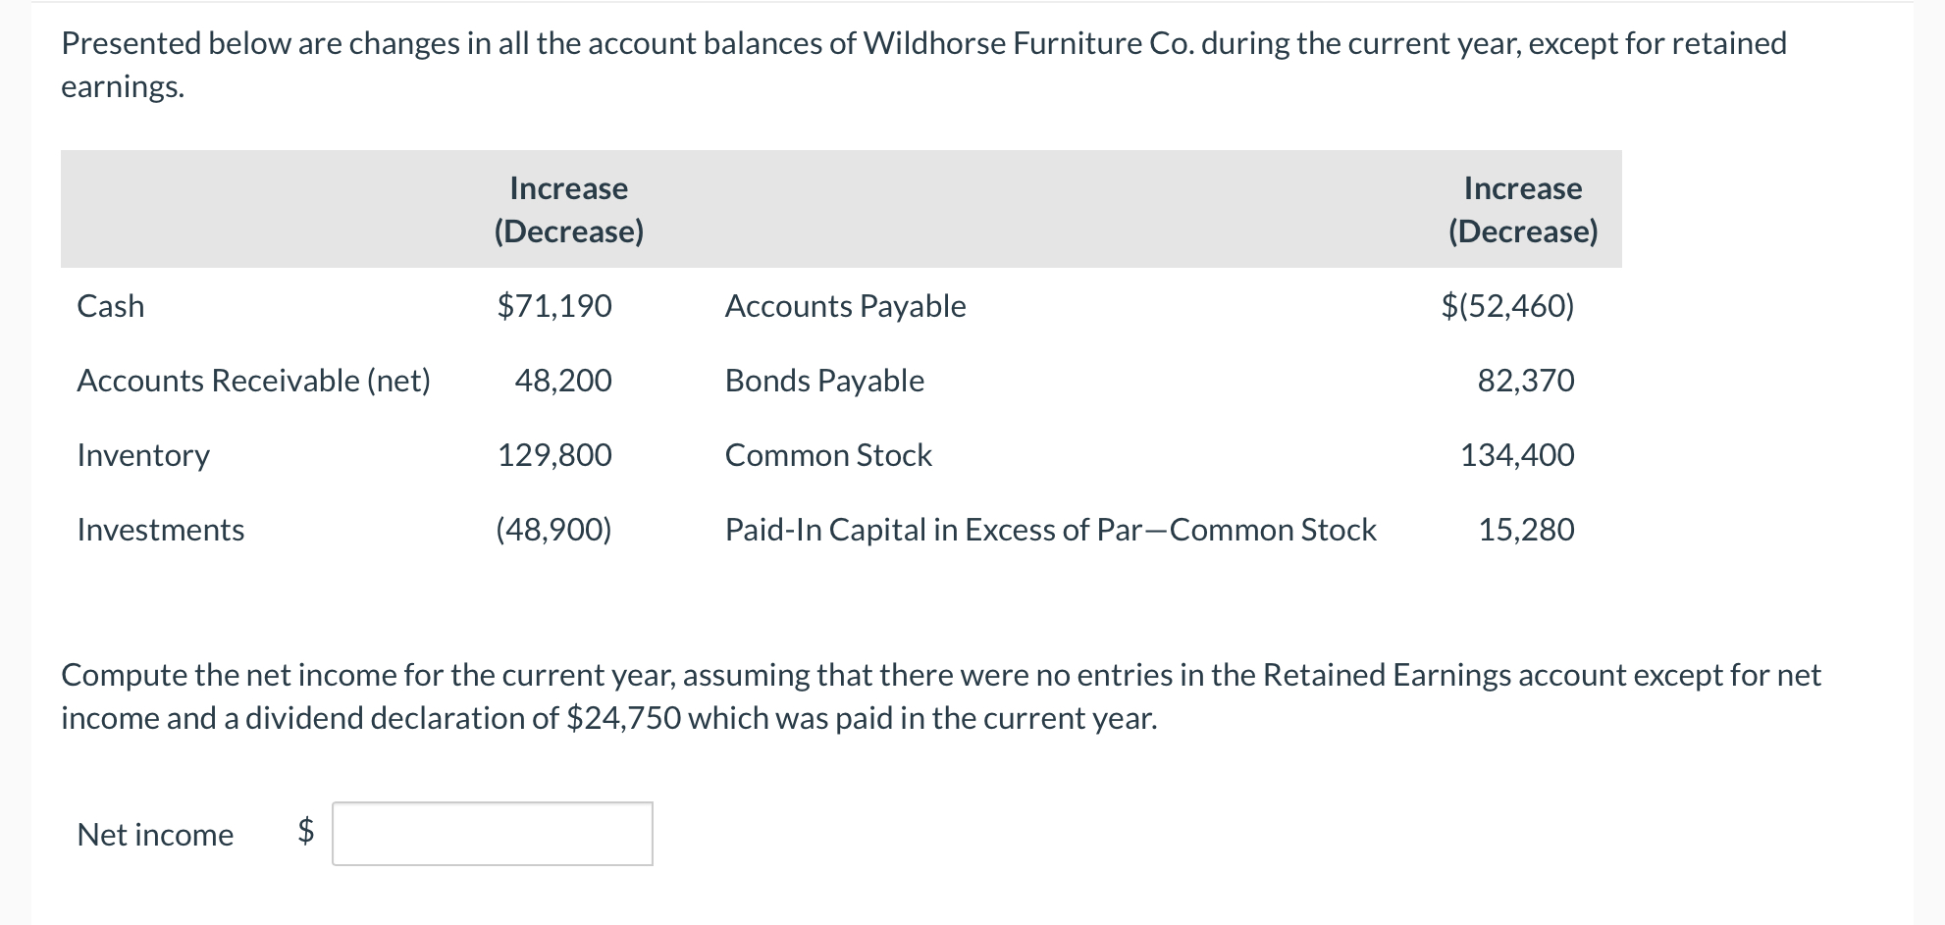Image resolution: width=1945 pixels, height=925 pixels.
Task: Click the 82,370 bonds amount
Action: 1525,381
